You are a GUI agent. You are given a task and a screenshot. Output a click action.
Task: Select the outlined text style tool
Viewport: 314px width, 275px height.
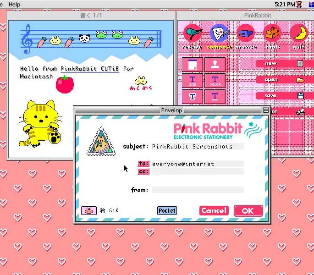[192, 97]
